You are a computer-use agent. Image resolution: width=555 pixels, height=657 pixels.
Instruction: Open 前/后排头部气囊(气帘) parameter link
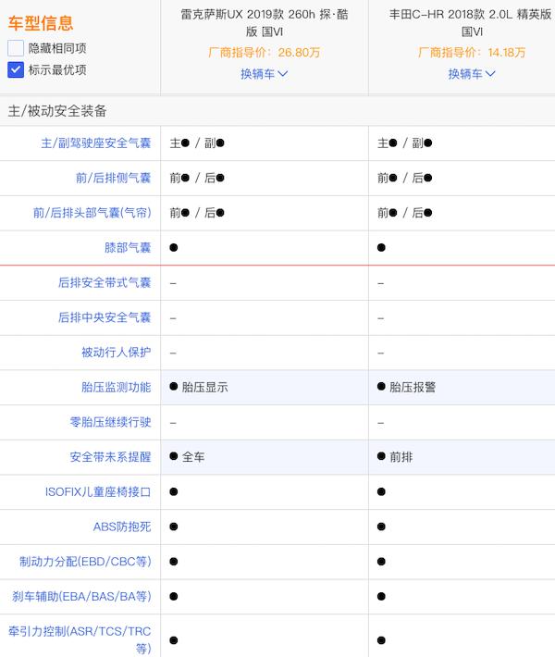tap(92, 213)
